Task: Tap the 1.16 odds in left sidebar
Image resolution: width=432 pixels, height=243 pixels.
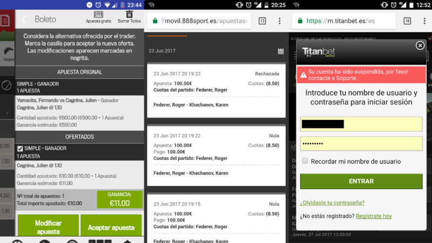Action: pos(5,211)
